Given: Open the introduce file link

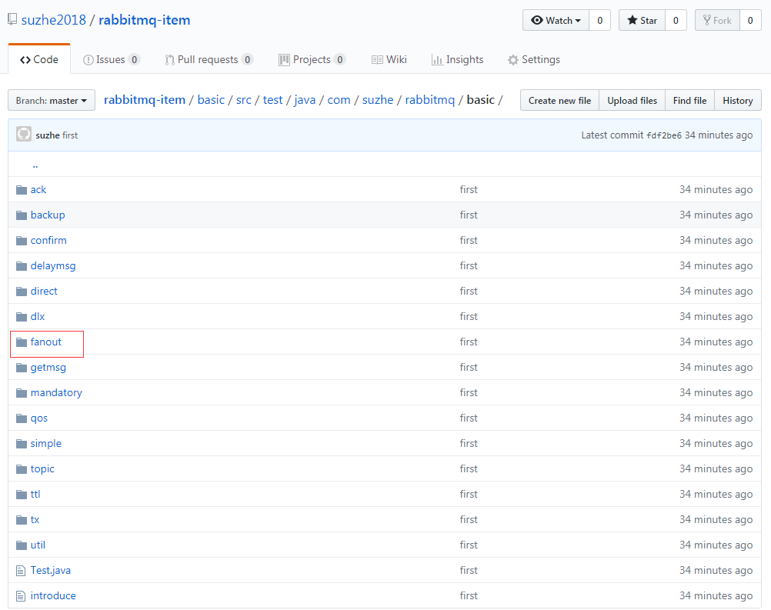Looking at the screenshot, I should pyautogui.click(x=53, y=596).
